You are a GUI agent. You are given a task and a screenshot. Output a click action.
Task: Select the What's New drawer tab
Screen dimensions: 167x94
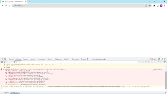point(14,92)
